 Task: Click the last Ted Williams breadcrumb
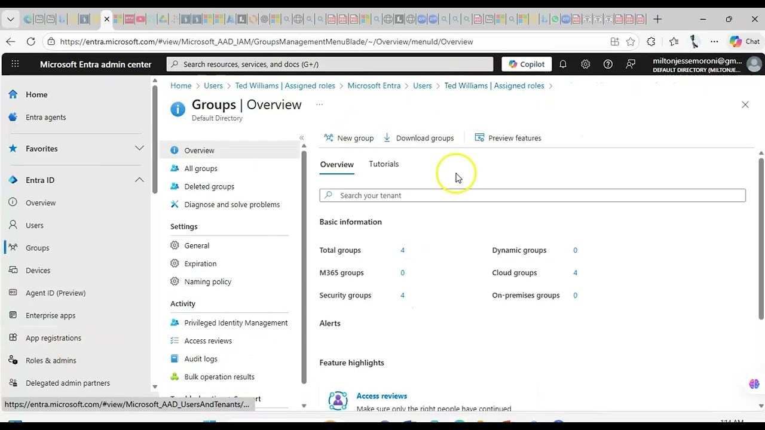tap(494, 85)
